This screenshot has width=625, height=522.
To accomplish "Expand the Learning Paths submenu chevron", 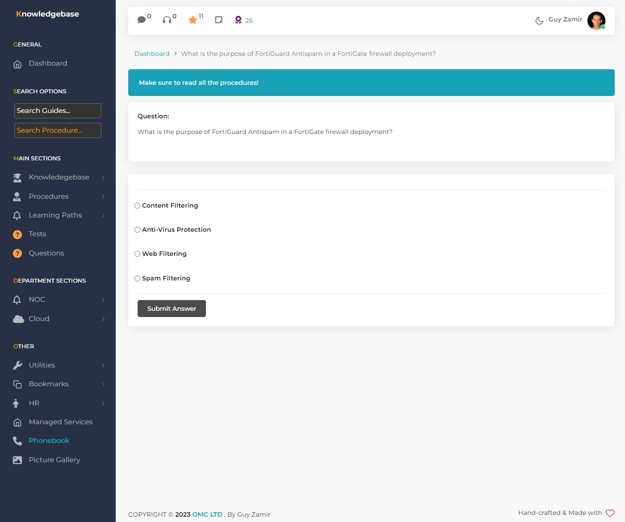I will (x=103, y=215).
